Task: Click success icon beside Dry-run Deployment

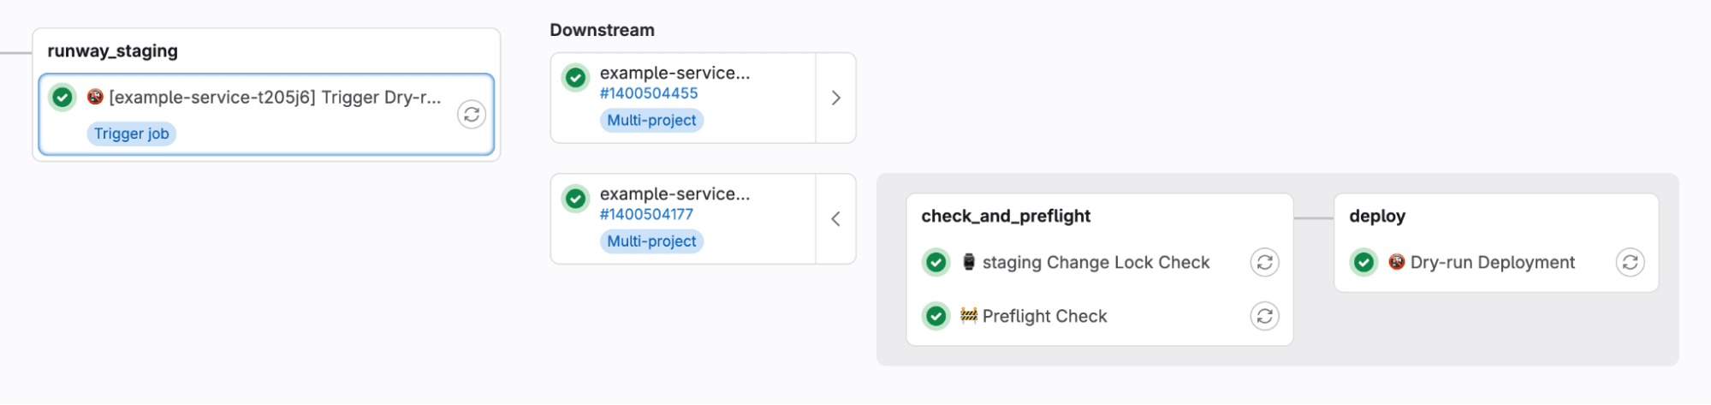Action: (1364, 262)
